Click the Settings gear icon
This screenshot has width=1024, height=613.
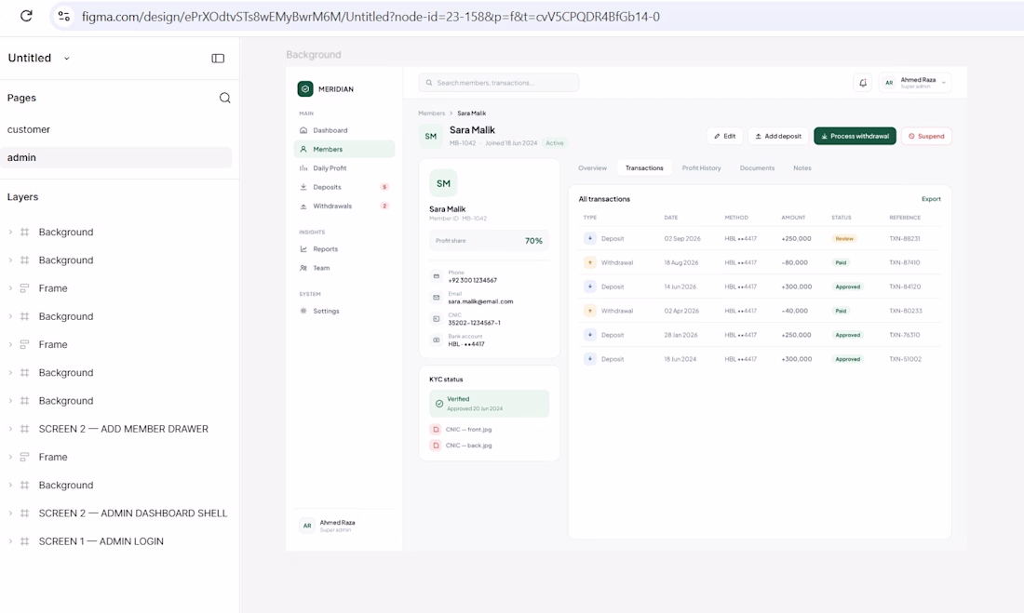[x=303, y=312]
